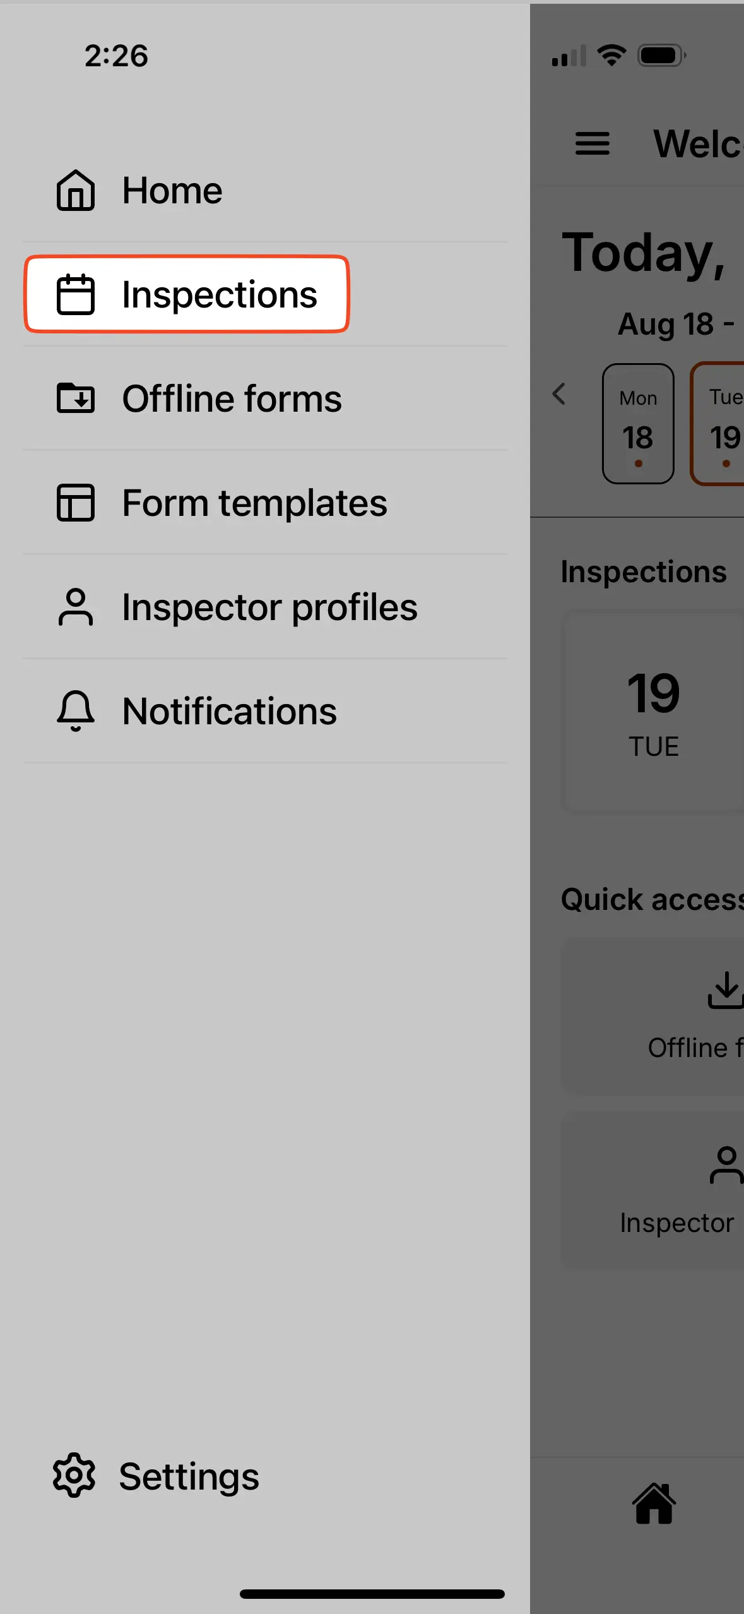Select the Home icon in the sidebar
The height and width of the screenshot is (1614, 744).
coord(74,191)
